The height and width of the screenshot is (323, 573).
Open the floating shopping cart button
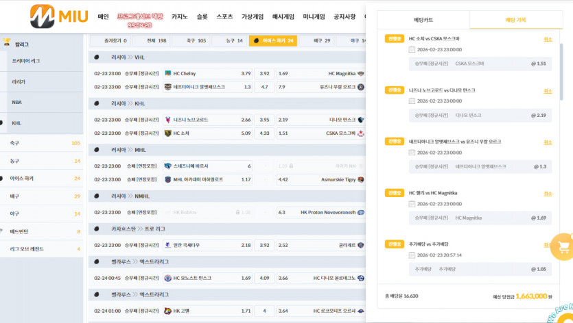tap(563, 247)
